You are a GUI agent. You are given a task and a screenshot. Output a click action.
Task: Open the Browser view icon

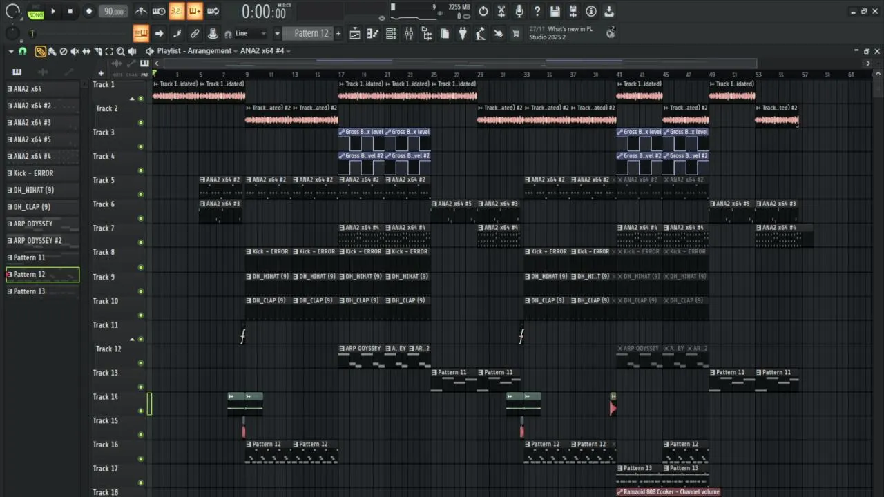click(x=426, y=33)
